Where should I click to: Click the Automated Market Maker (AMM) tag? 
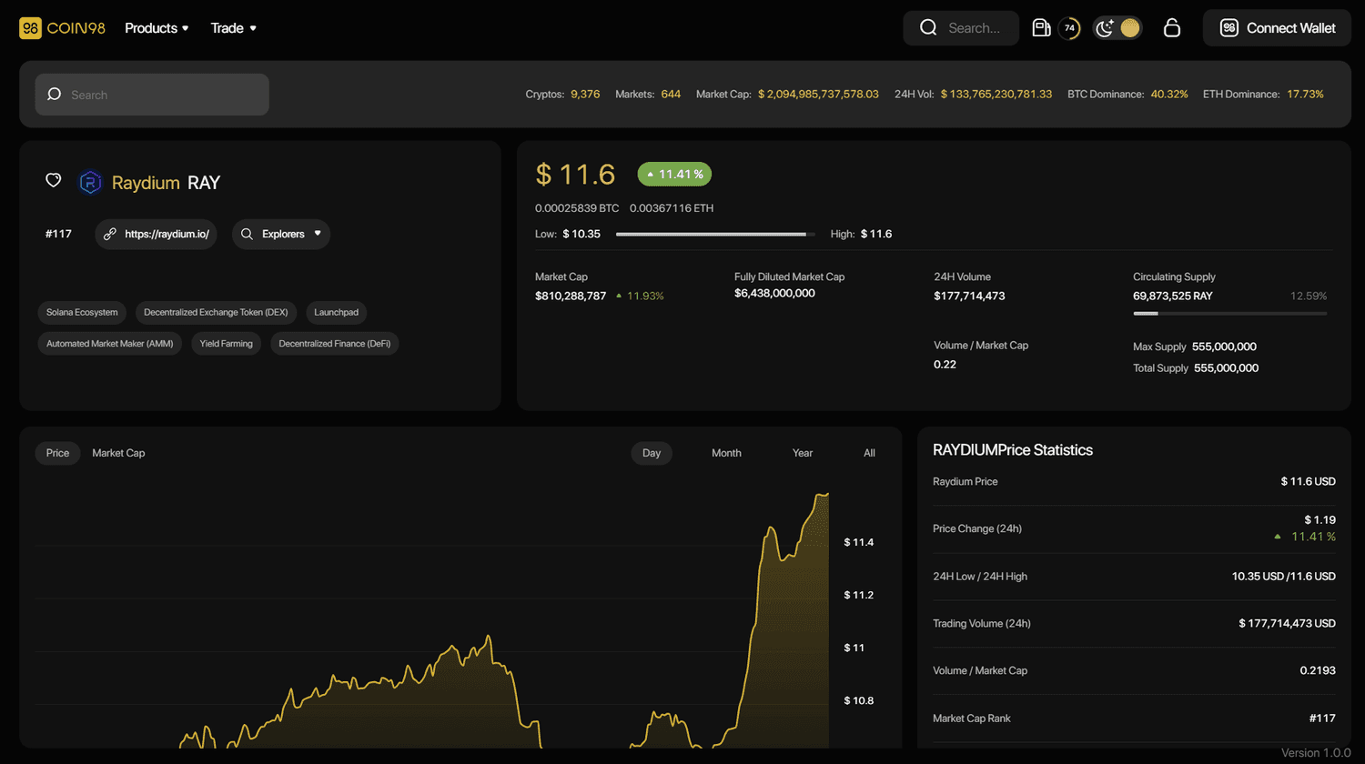[x=110, y=344]
